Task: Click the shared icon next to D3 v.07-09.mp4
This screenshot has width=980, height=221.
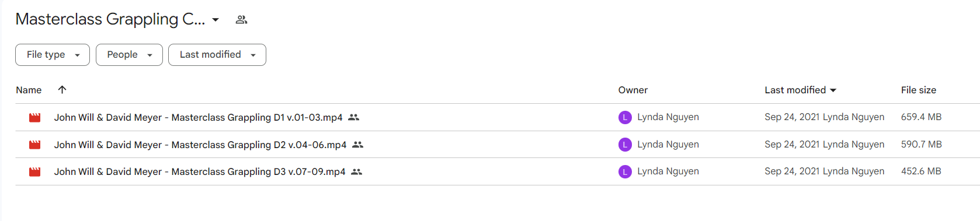Action: click(x=356, y=172)
